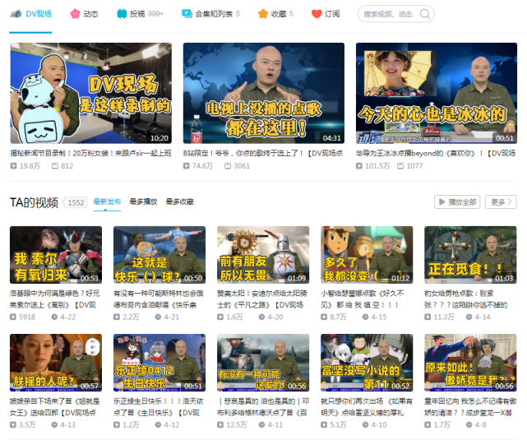
Task: Expand the 更多 videos link
Action: click(x=502, y=202)
